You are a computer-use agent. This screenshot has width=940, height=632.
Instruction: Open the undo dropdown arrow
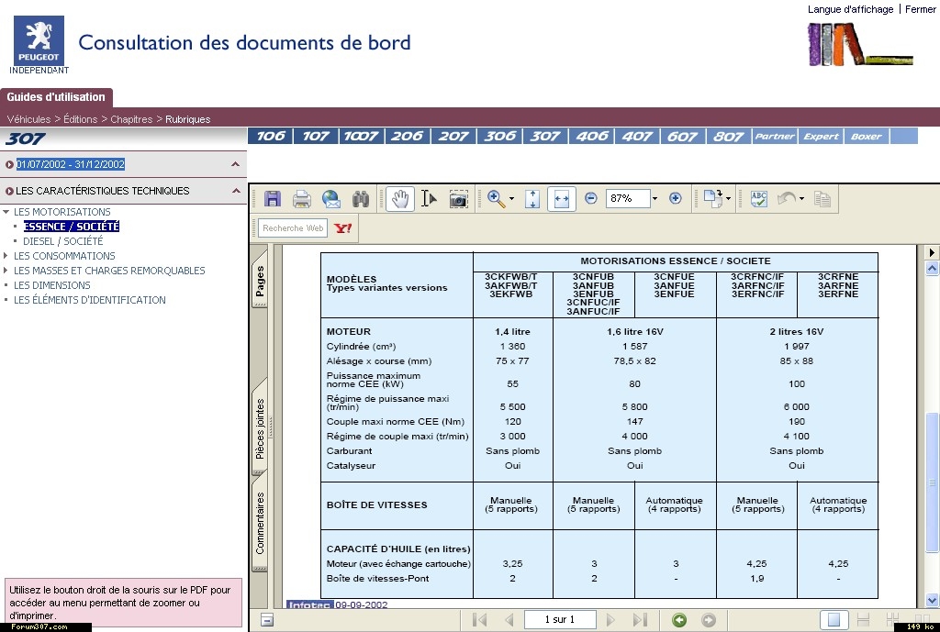[801, 199]
